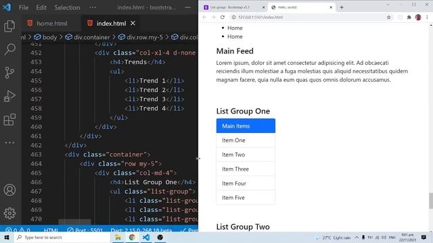The height and width of the screenshot is (243, 433).
Task: Open the OBS icon in the taskbar
Action: coord(160,237)
